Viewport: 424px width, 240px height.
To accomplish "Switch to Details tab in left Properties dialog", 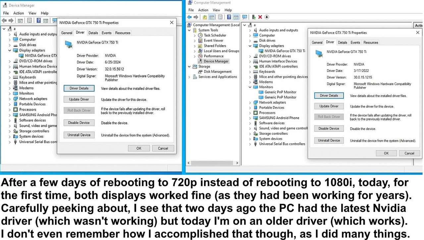I will 93,33.
